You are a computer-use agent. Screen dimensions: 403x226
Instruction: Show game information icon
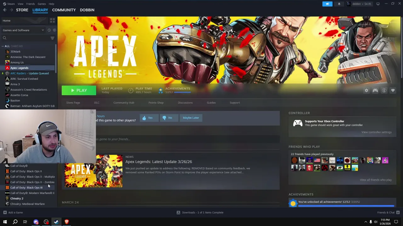coord(384,90)
